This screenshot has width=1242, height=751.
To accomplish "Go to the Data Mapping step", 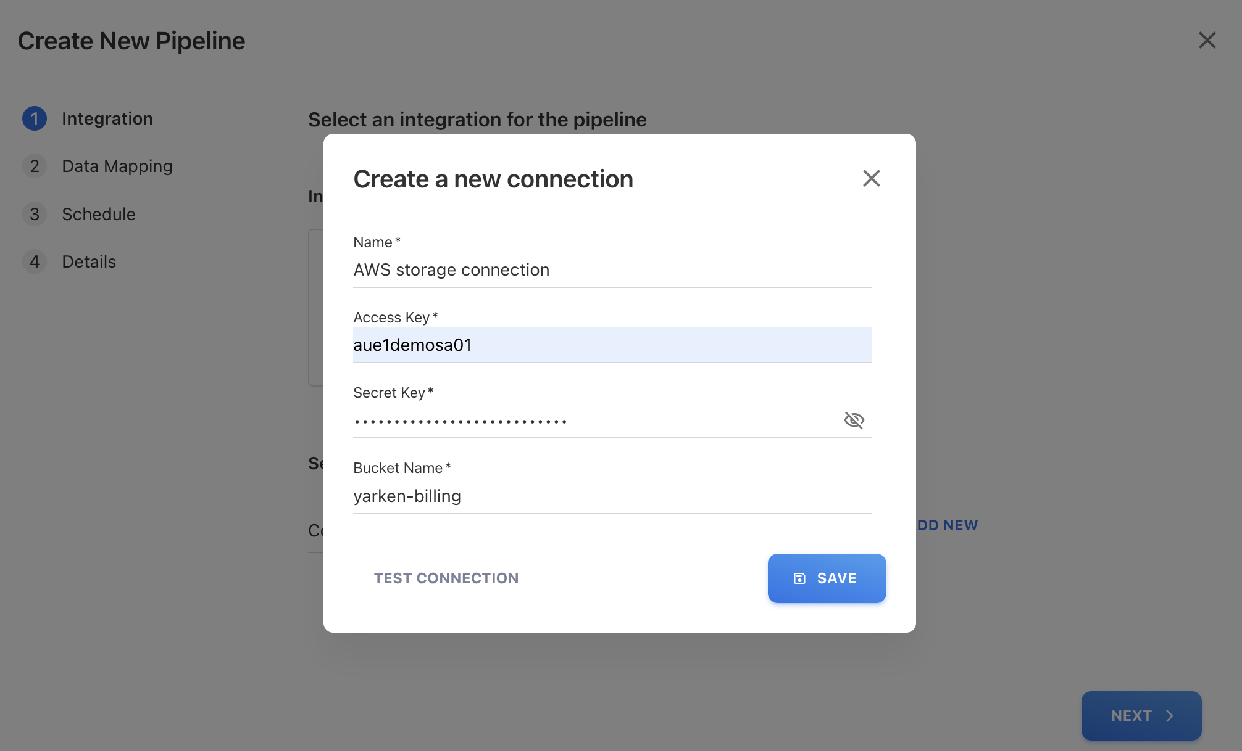I will [117, 166].
